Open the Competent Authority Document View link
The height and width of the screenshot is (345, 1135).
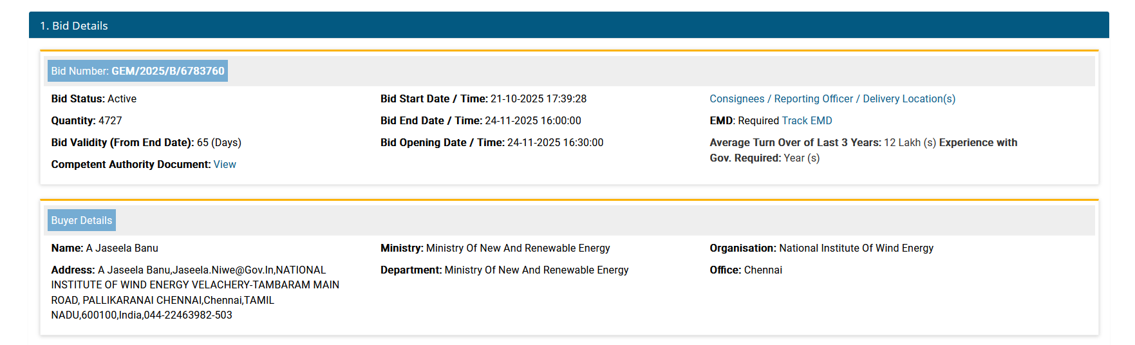pyautogui.click(x=225, y=164)
